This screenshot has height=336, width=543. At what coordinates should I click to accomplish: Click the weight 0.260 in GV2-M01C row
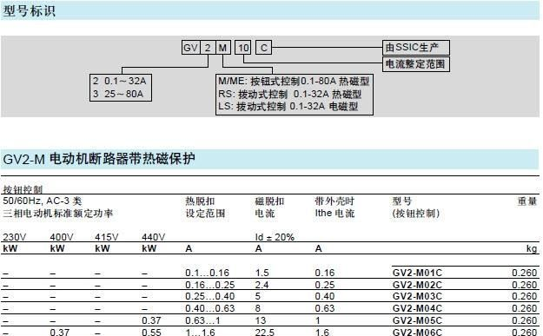(525, 273)
